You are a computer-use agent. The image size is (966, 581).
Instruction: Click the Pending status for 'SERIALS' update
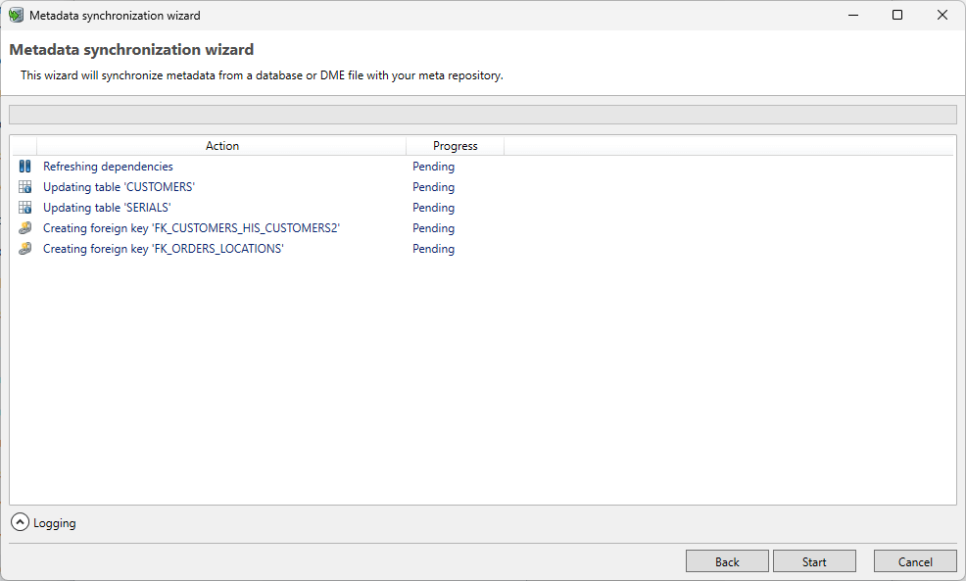pos(433,207)
